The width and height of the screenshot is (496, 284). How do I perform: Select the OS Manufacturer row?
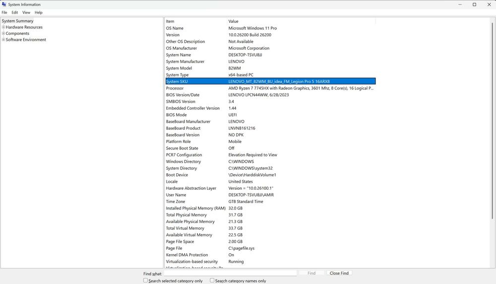click(270, 48)
